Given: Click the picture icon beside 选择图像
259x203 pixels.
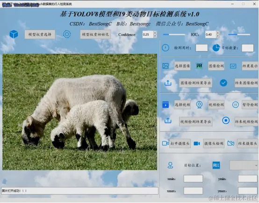Looking at the screenshot, I should tap(165, 66).
